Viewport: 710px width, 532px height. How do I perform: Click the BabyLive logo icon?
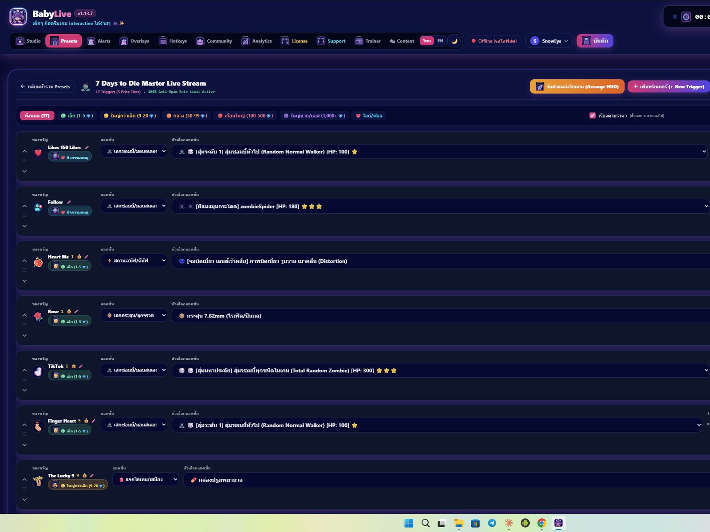pos(18,17)
